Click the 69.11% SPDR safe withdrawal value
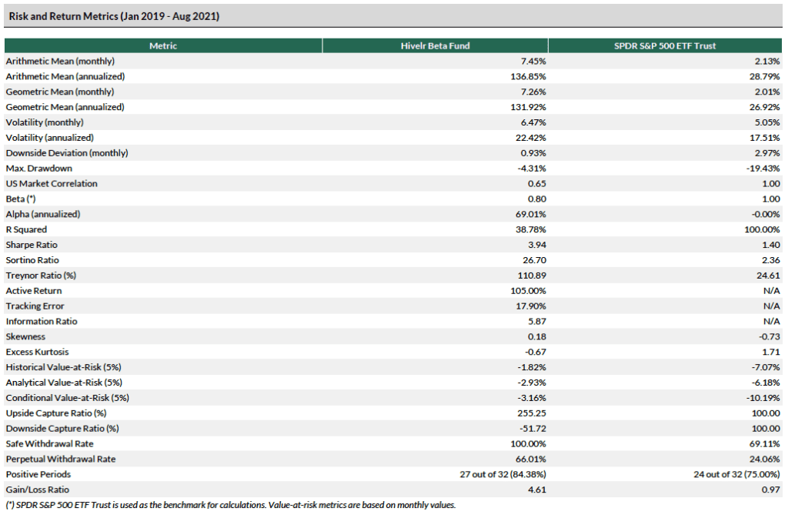This screenshot has height=518, width=788. pyautogui.click(x=765, y=444)
